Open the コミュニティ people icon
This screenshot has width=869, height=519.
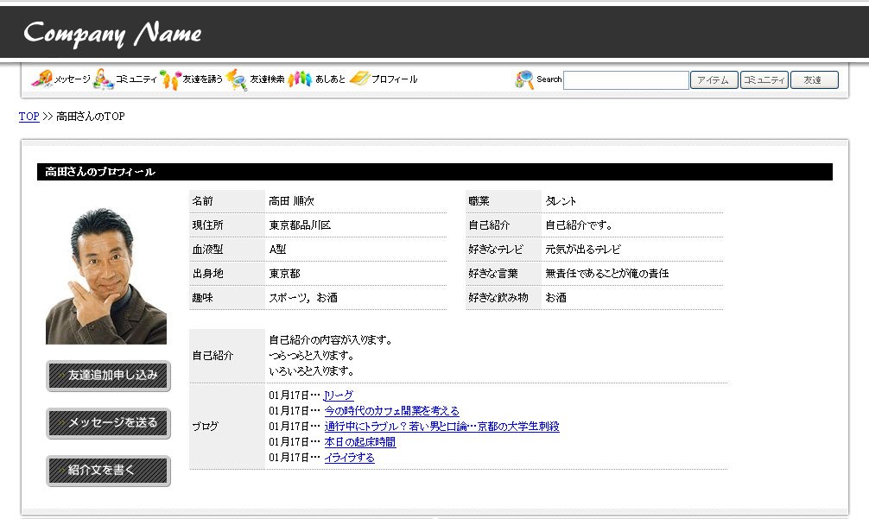(x=104, y=79)
